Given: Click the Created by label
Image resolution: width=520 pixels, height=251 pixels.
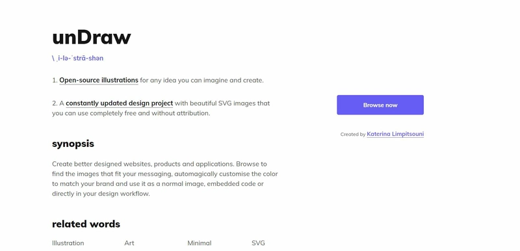Looking at the screenshot, I should click(353, 135).
